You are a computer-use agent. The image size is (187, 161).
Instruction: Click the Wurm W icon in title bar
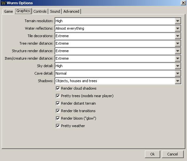4,3
